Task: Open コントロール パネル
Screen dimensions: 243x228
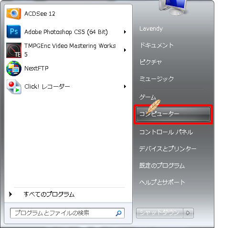Action: (x=166, y=132)
